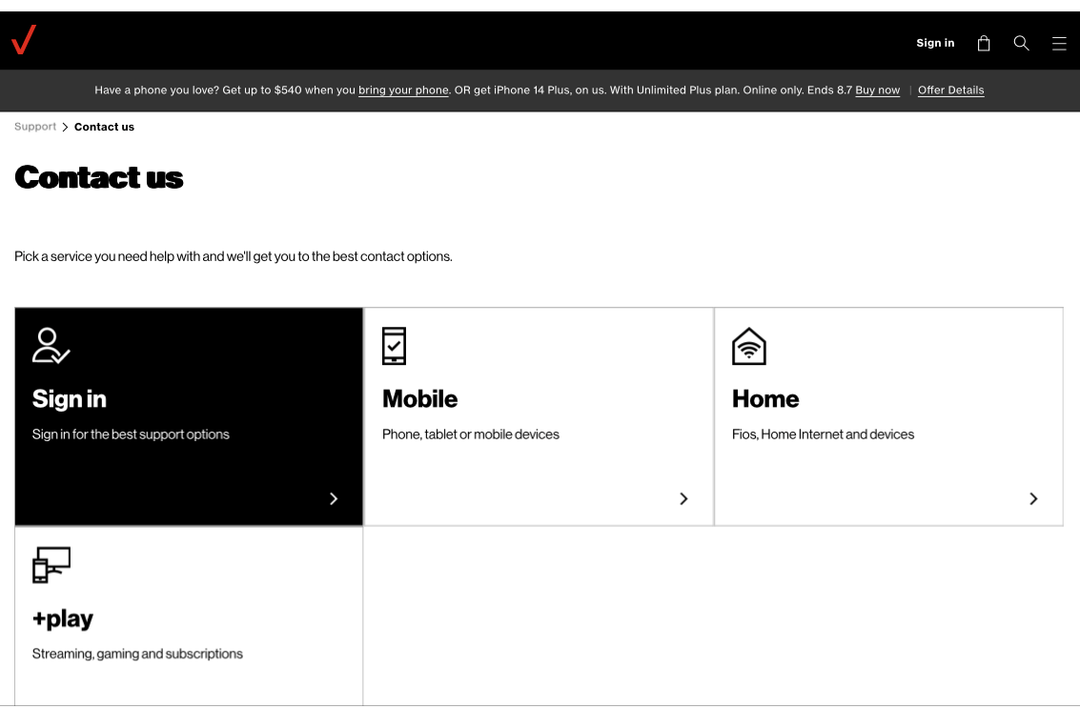Select the Mobile card heading
1080x707 pixels.
point(419,399)
